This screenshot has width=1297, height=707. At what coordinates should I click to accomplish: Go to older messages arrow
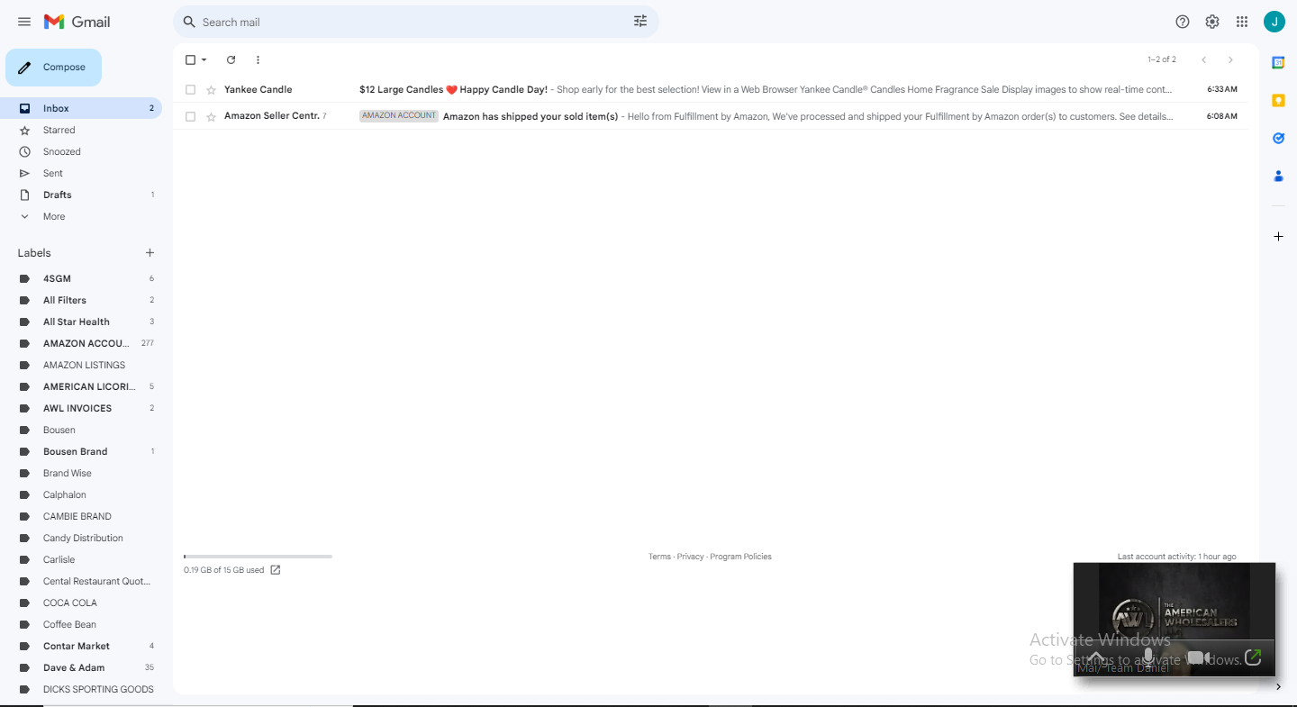pyautogui.click(x=1230, y=59)
